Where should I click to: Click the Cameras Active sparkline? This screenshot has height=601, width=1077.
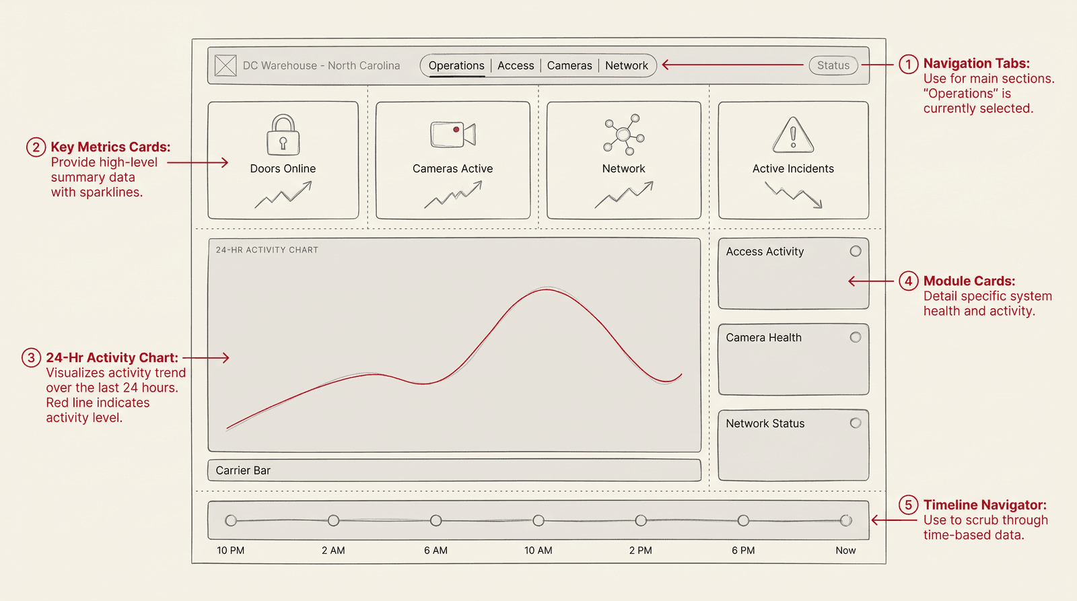pos(453,195)
